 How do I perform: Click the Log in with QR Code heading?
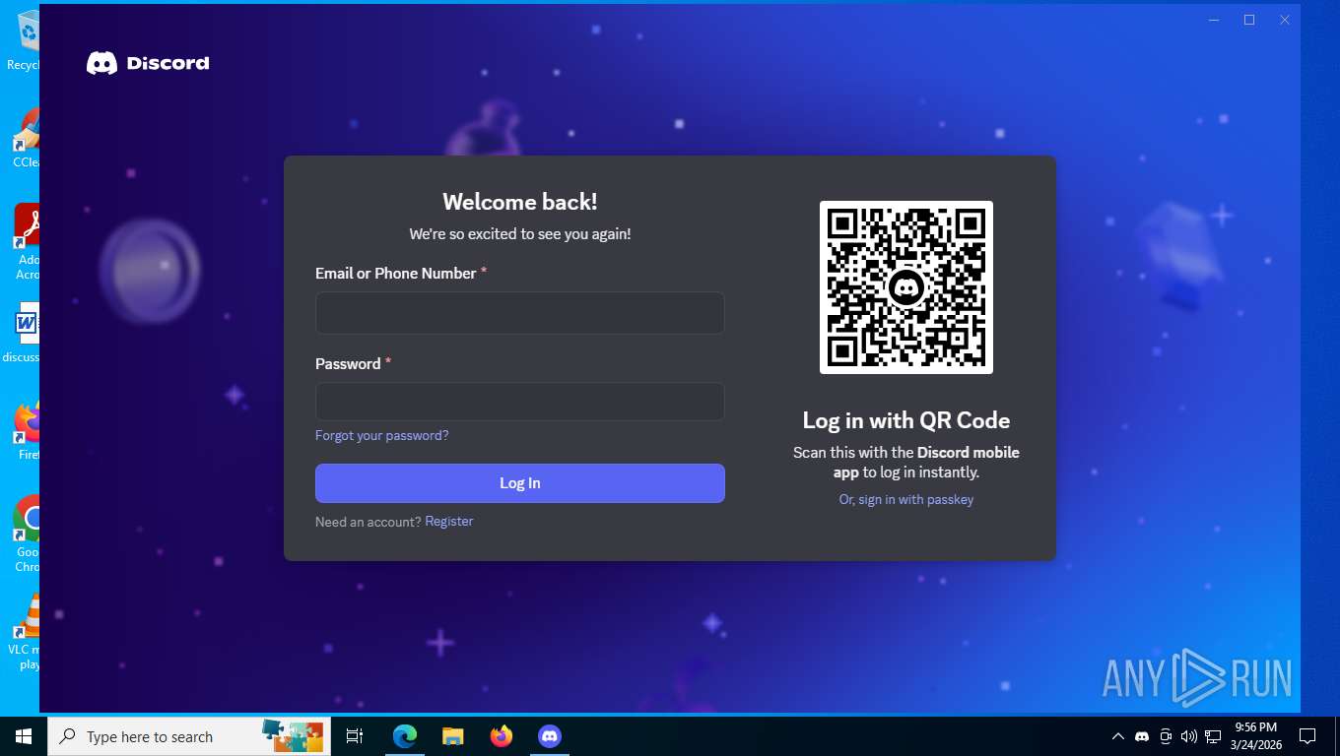pyautogui.click(x=905, y=420)
